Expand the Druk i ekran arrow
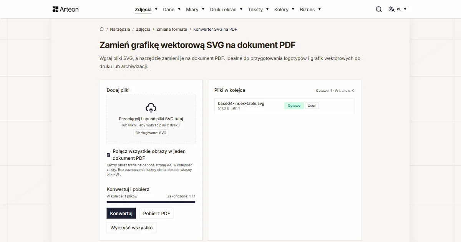This screenshot has height=242, width=461. (x=241, y=9)
